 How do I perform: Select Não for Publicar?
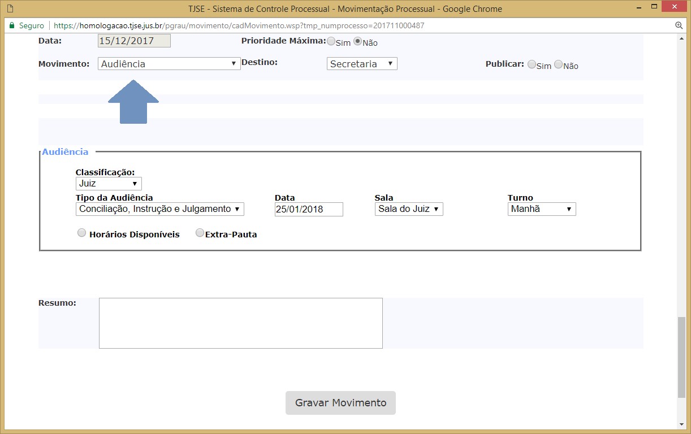(x=559, y=64)
